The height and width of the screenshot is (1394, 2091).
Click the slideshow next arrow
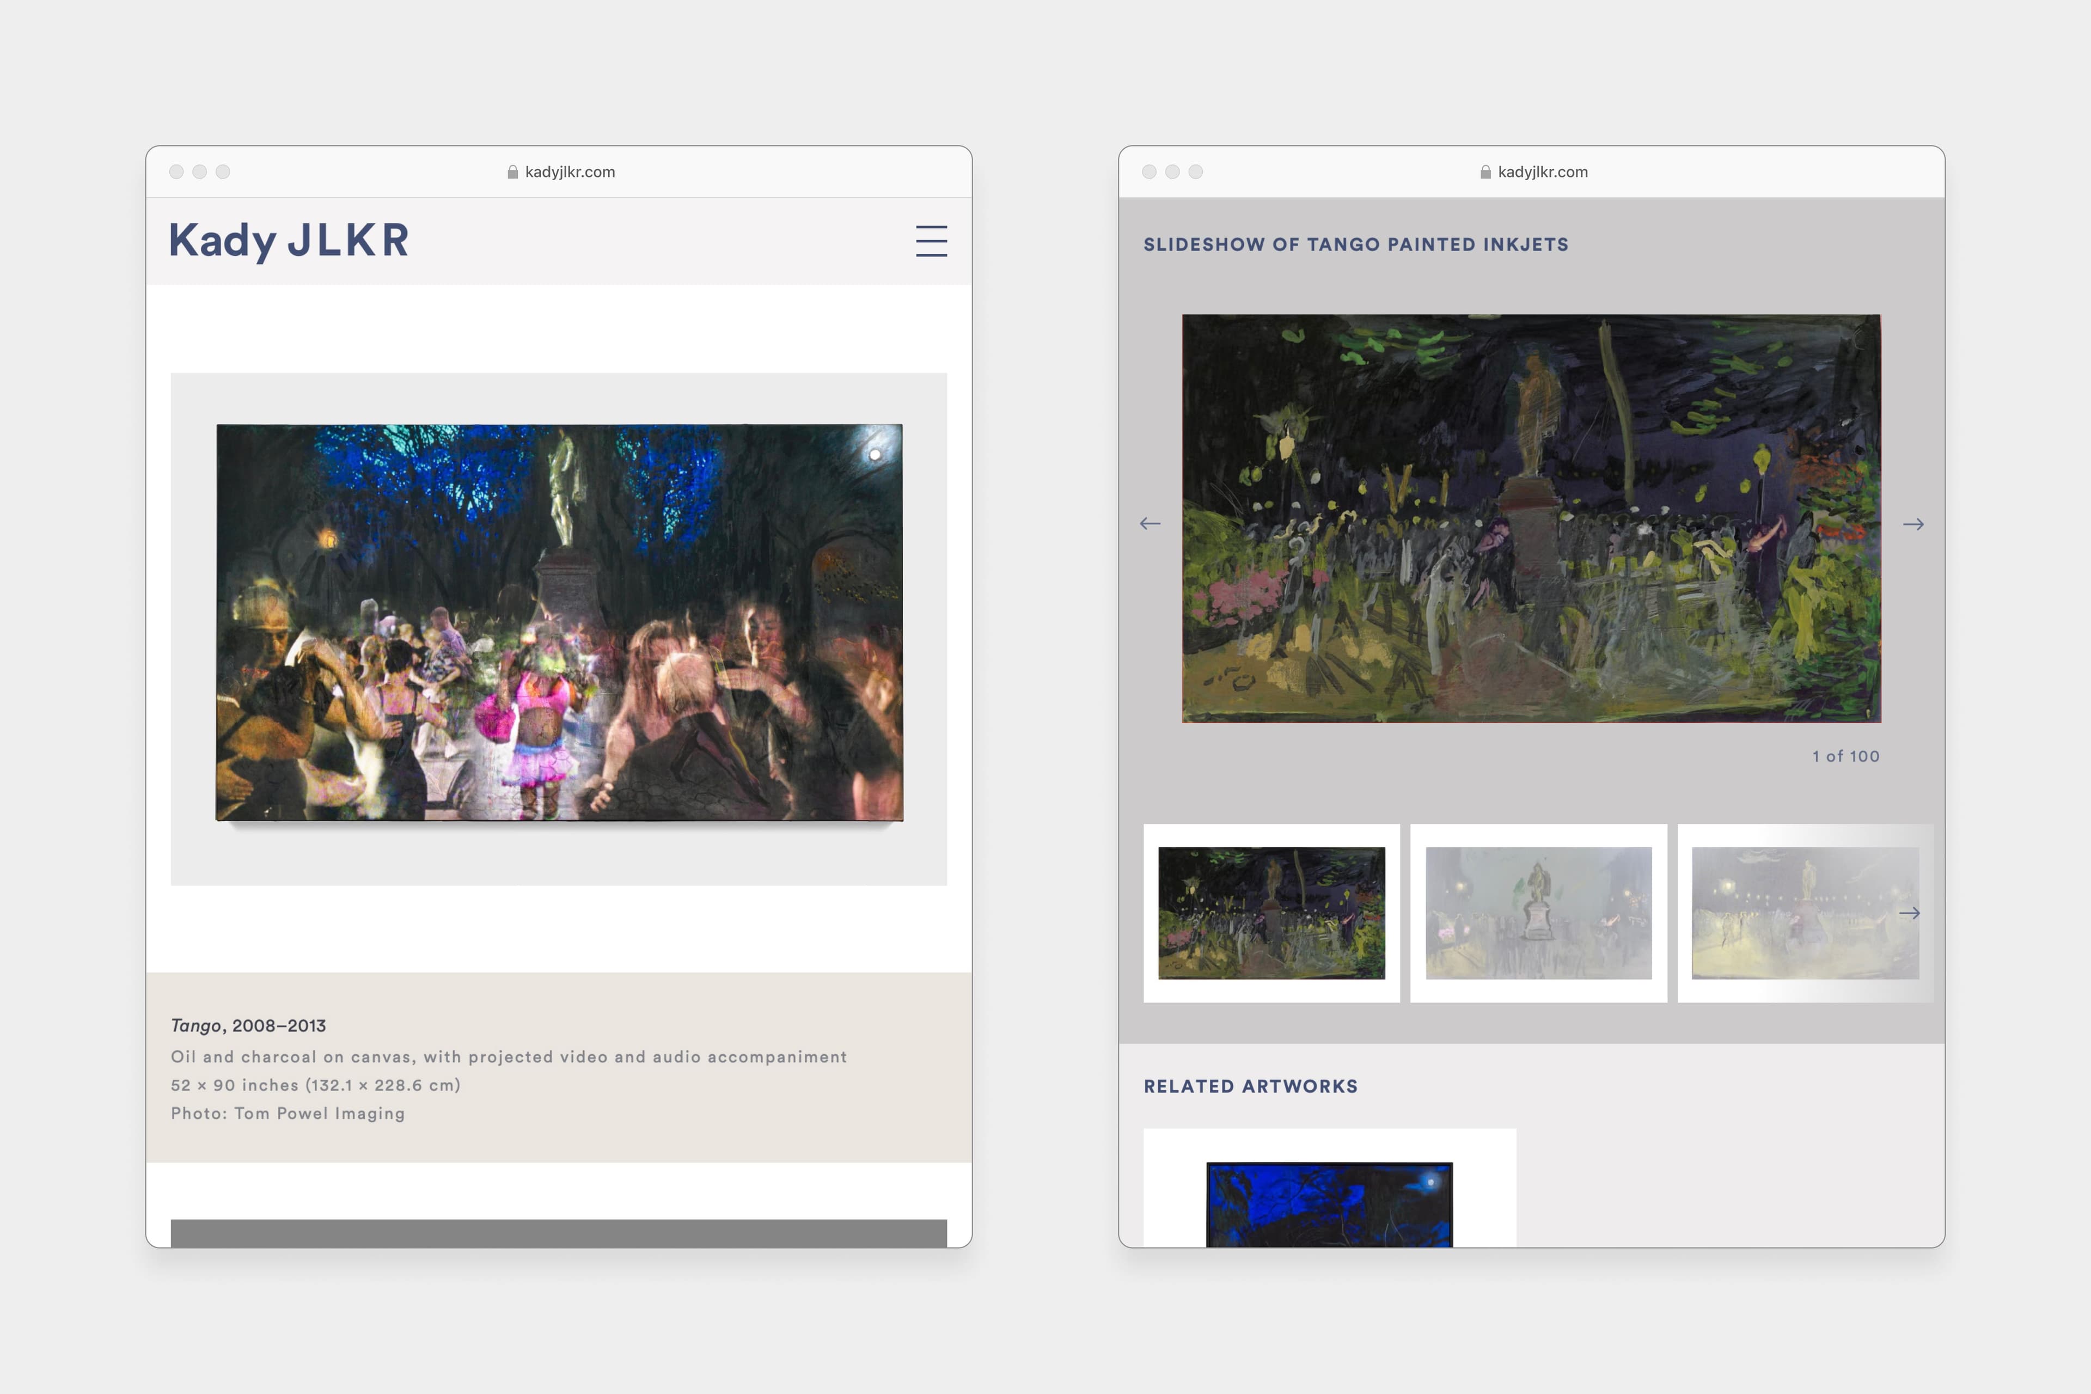(x=1913, y=524)
